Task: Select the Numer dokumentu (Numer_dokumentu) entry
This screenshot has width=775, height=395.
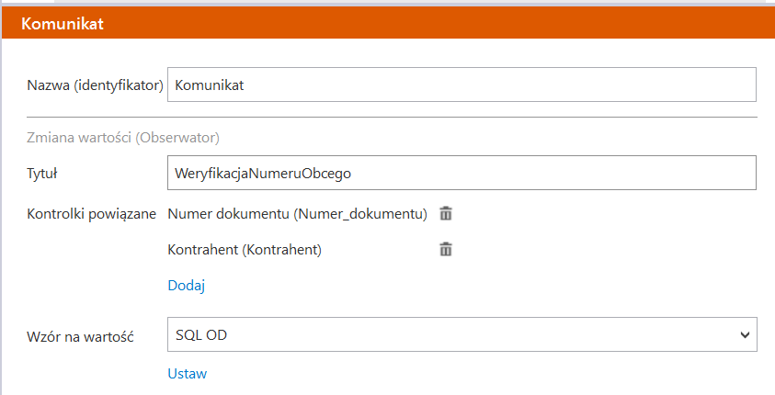Action: point(297,214)
